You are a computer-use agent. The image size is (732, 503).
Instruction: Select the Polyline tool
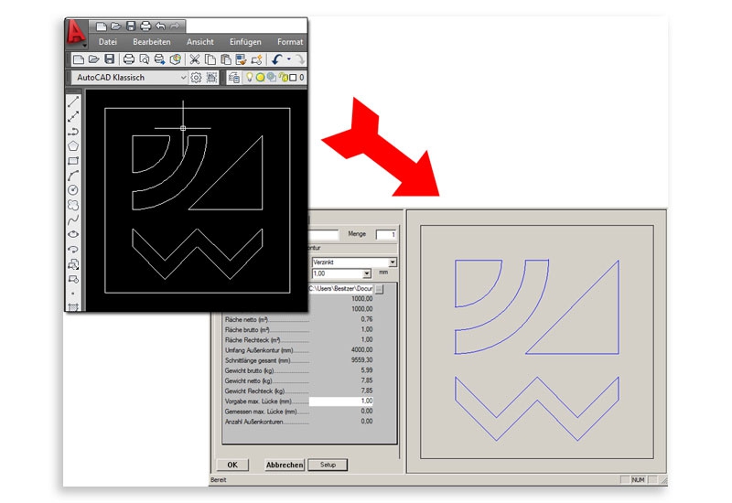tap(73, 132)
